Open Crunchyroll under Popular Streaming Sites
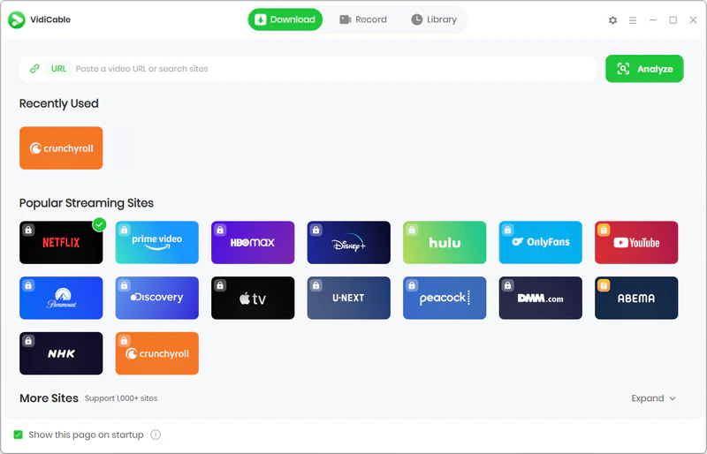The height and width of the screenshot is (454, 707). [x=157, y=353]
